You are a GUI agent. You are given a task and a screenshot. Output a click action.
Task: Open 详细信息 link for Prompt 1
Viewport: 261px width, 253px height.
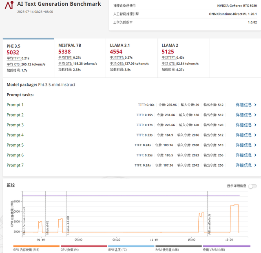[246, 105]
